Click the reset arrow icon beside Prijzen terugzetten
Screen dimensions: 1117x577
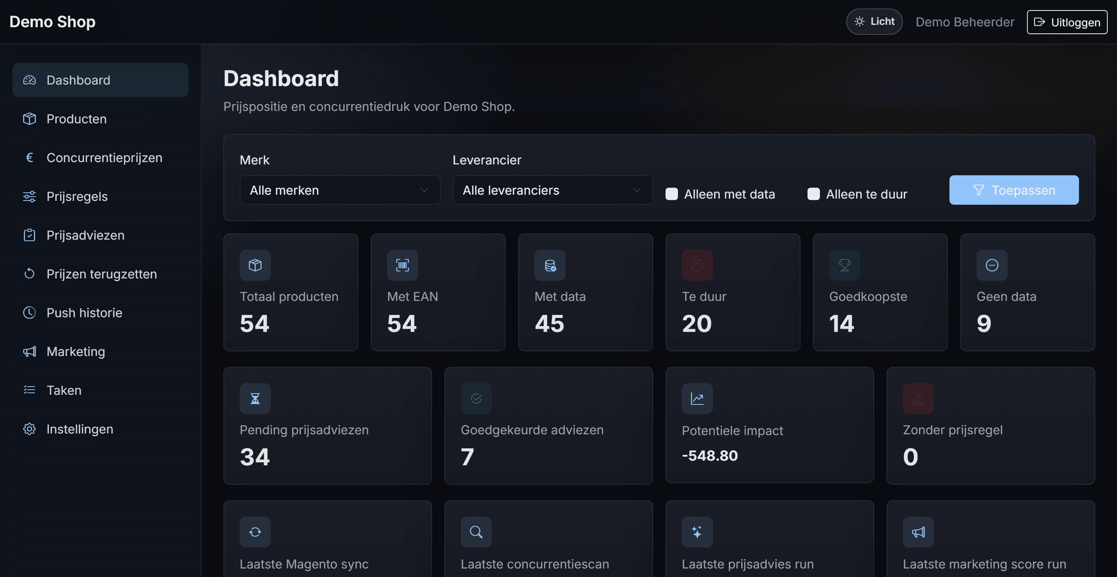[29, 273]
